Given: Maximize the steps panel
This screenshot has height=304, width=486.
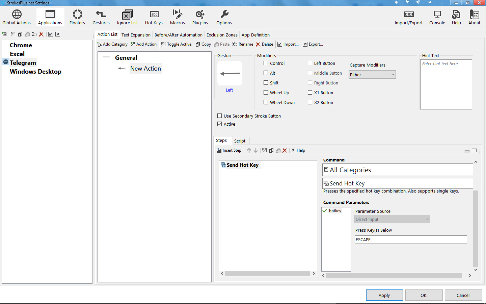Looking at the screenshot, I should coord(474,151).
